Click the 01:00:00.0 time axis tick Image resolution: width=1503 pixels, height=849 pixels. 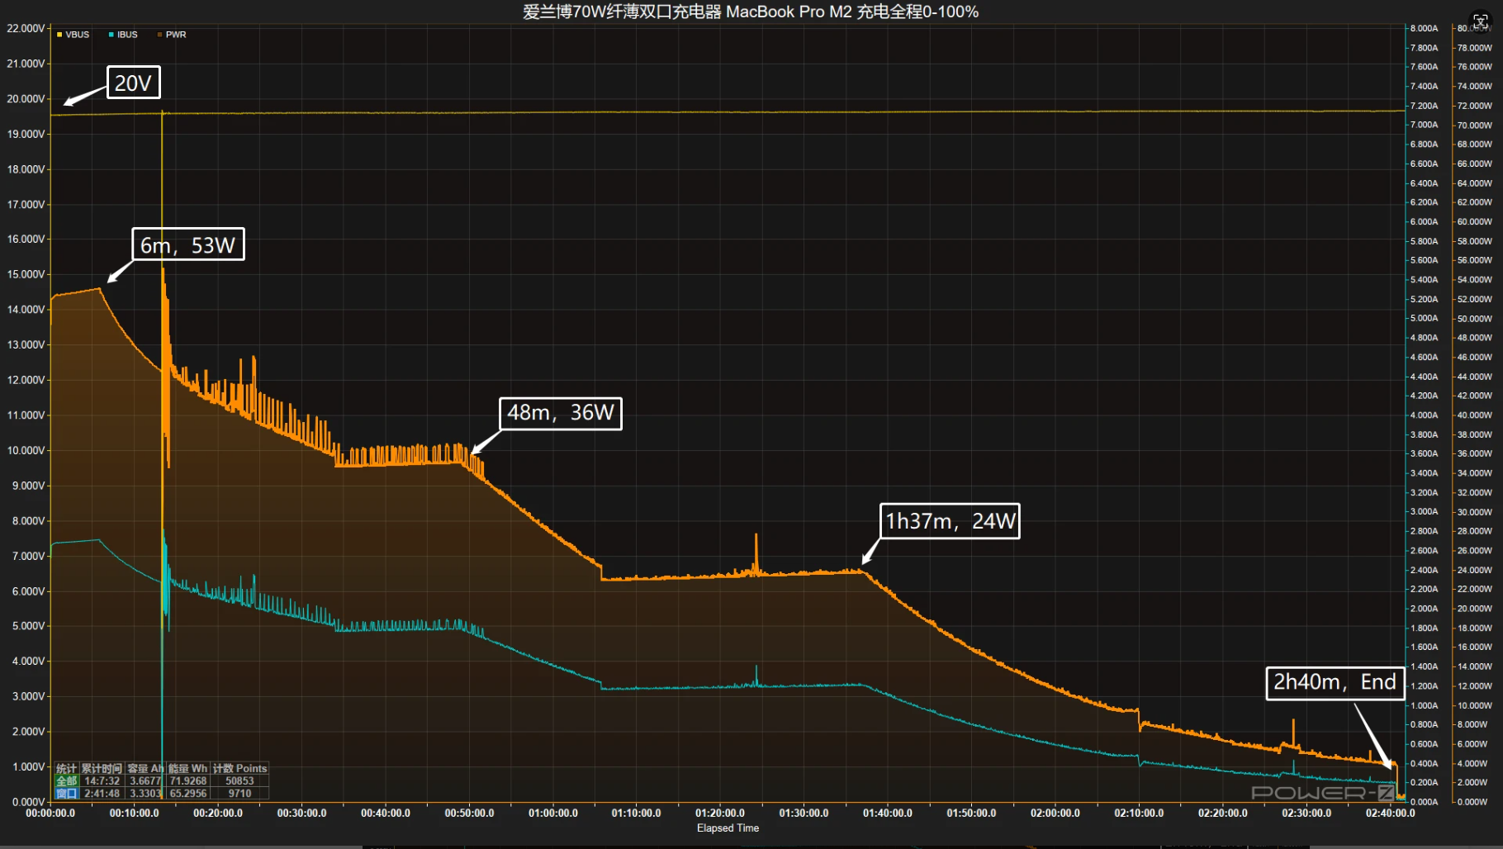tap(552, 813)
